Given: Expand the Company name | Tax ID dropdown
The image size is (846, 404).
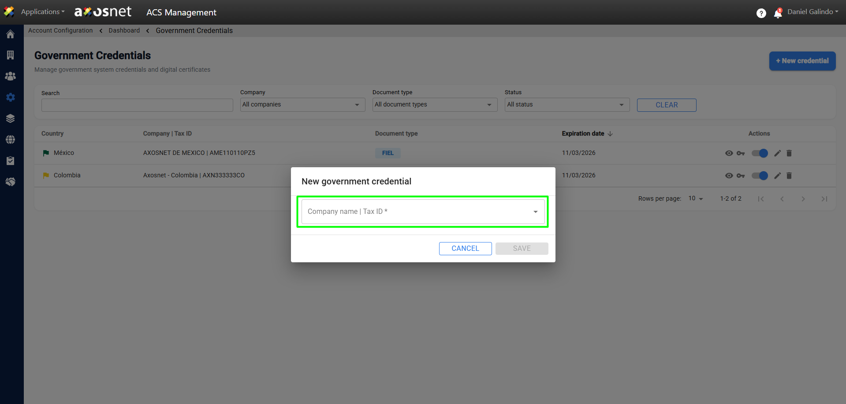Looking at the screenshot, I should coord(423,212).
